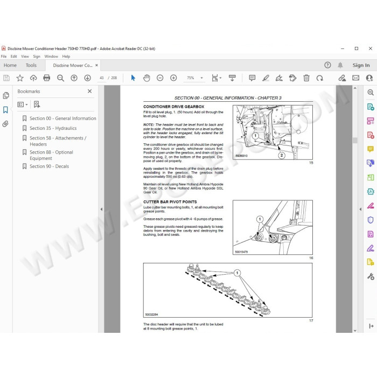Click the Delete trash icon

(306, 78)
